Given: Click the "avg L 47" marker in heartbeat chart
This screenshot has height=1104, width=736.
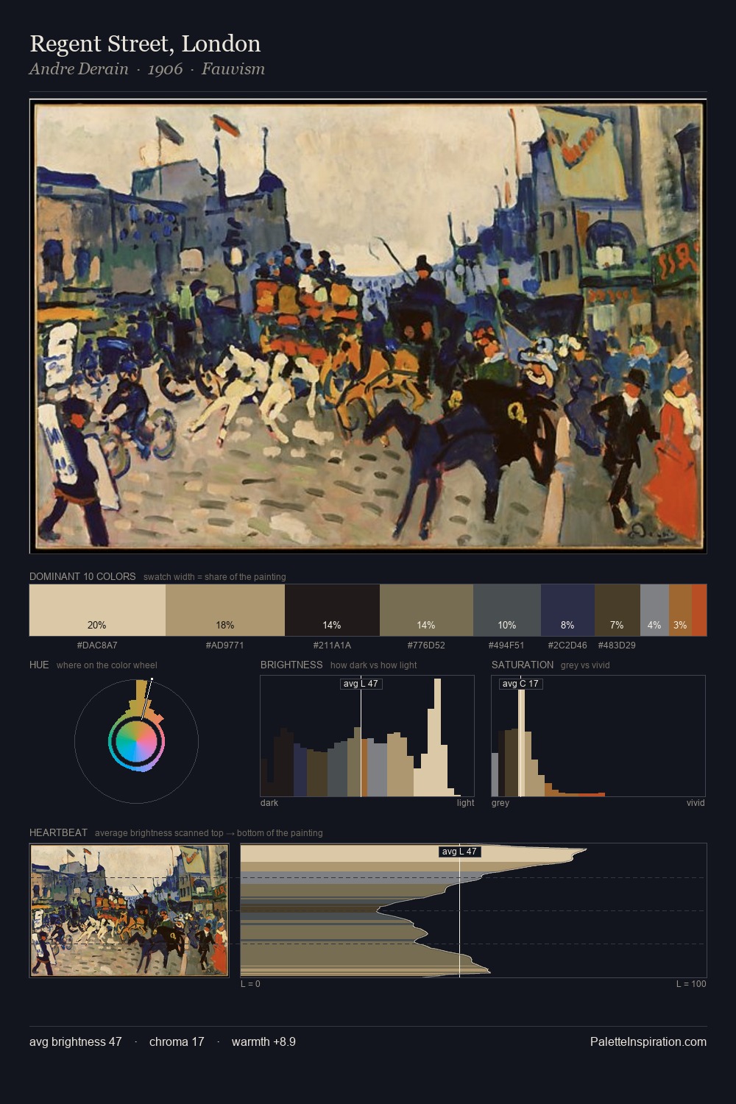Looking at the screenshot, I should 459,852.
